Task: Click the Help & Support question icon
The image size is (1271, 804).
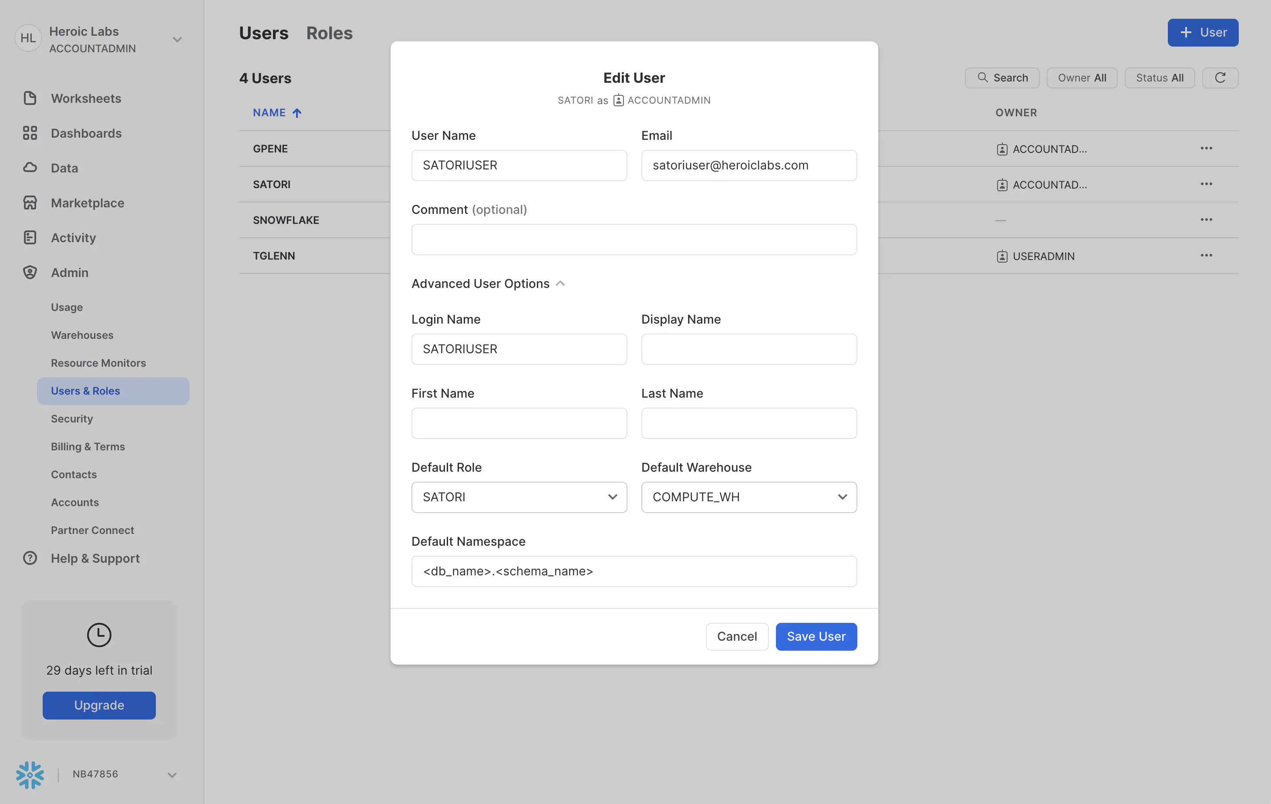Action: (30, 558)
